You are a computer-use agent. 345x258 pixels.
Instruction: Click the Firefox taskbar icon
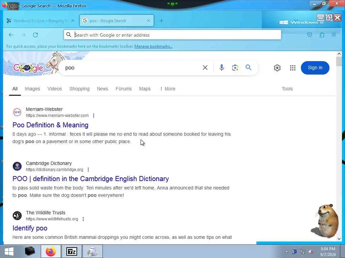51,251
